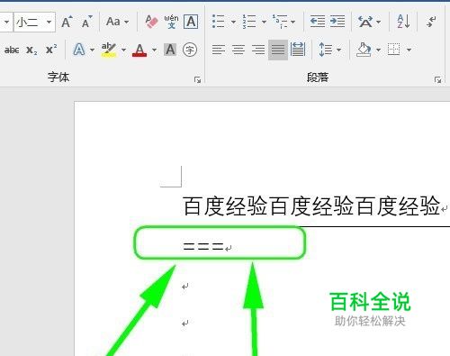Expand Text Effects dropdown arrow
Image resolution: width=450 pixels, height=356 pixels.
point(92,50)
